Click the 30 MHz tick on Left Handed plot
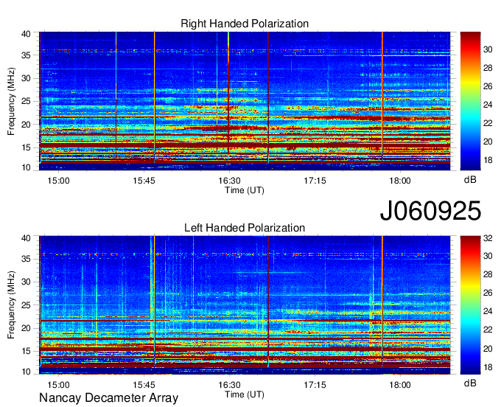Image resolution: width=501 pixels, height=407 pixels. (26, 282)
